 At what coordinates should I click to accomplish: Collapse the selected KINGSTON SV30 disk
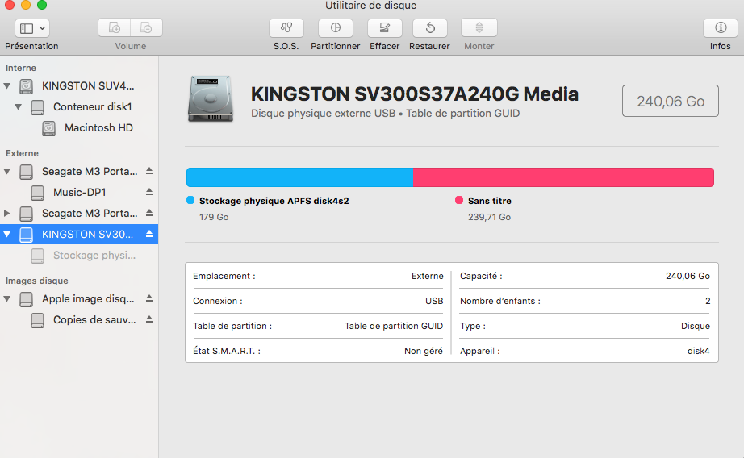coord(7,234)
